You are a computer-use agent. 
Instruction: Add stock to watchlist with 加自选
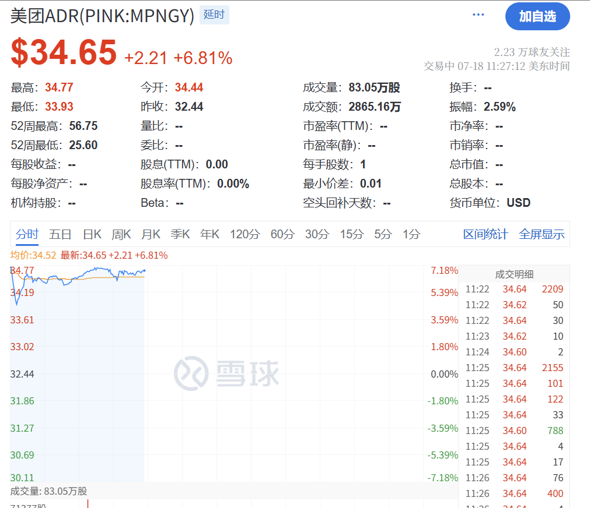pyautogui.click(x=537, y=16)
